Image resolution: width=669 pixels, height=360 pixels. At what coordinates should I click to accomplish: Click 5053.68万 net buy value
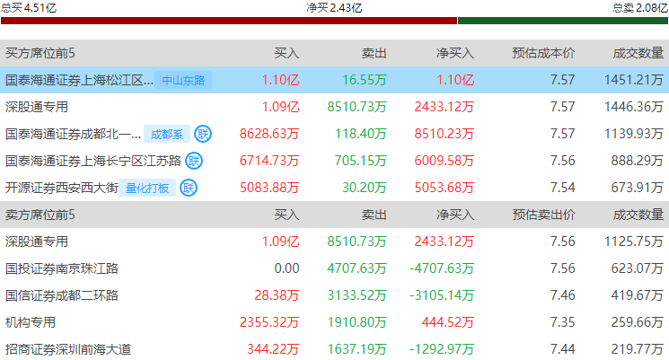(x=445, y=188)
